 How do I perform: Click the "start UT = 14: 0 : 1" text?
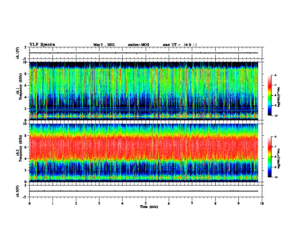(180, 45)
